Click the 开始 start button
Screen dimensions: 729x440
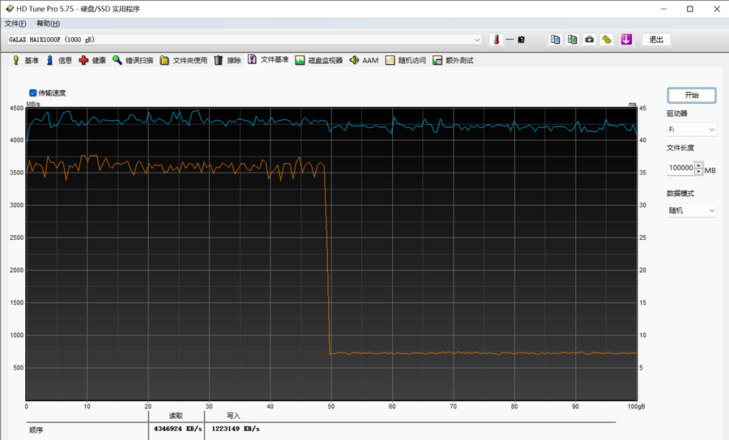tap(692, 95)
